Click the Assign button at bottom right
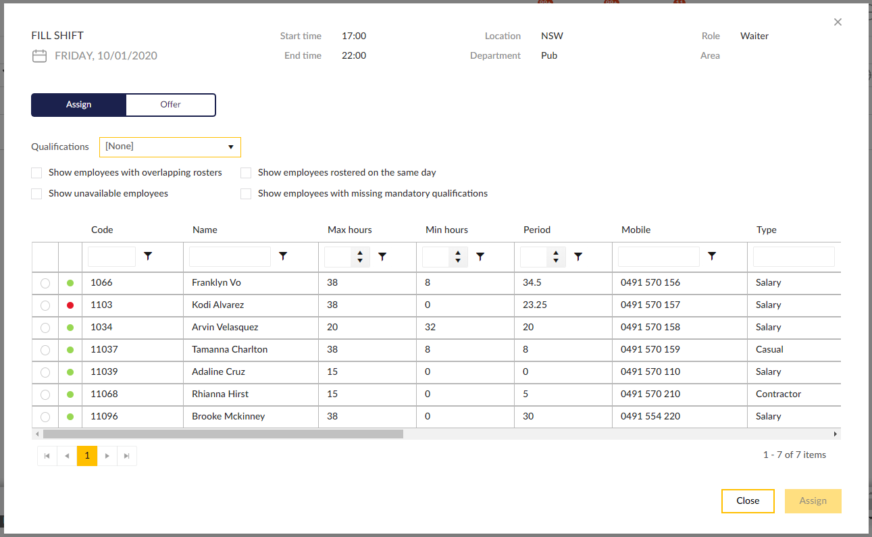Screen dimensions: 872x537 (x=813, y=501)
